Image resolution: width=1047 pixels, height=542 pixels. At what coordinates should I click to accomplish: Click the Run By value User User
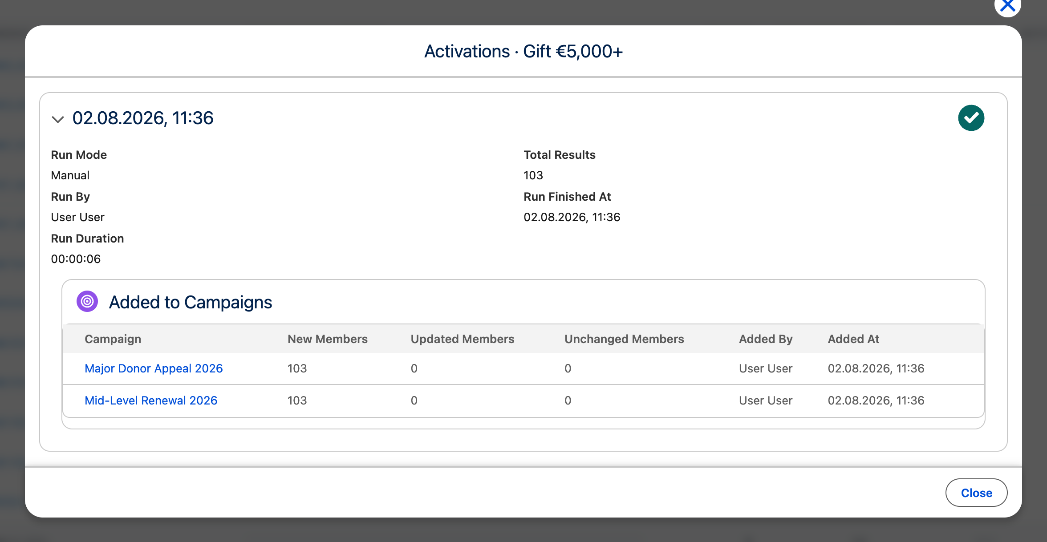click(x=77, y=217)
